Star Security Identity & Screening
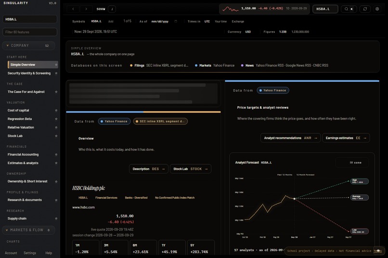Screen dimensions: 388x258 (x=56, y=74)
